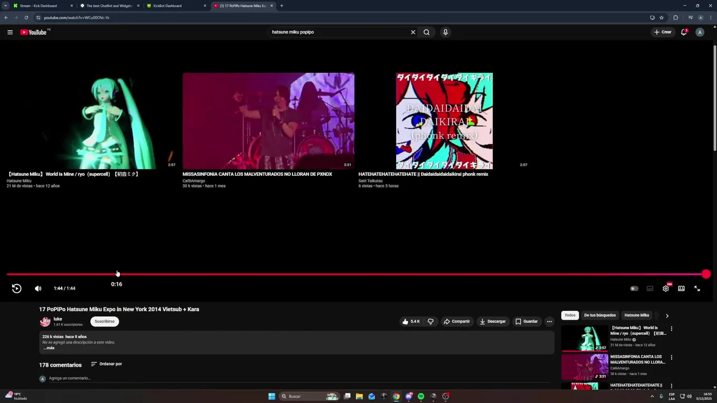Mute the video with the speaker icon

tap(38, 288)
